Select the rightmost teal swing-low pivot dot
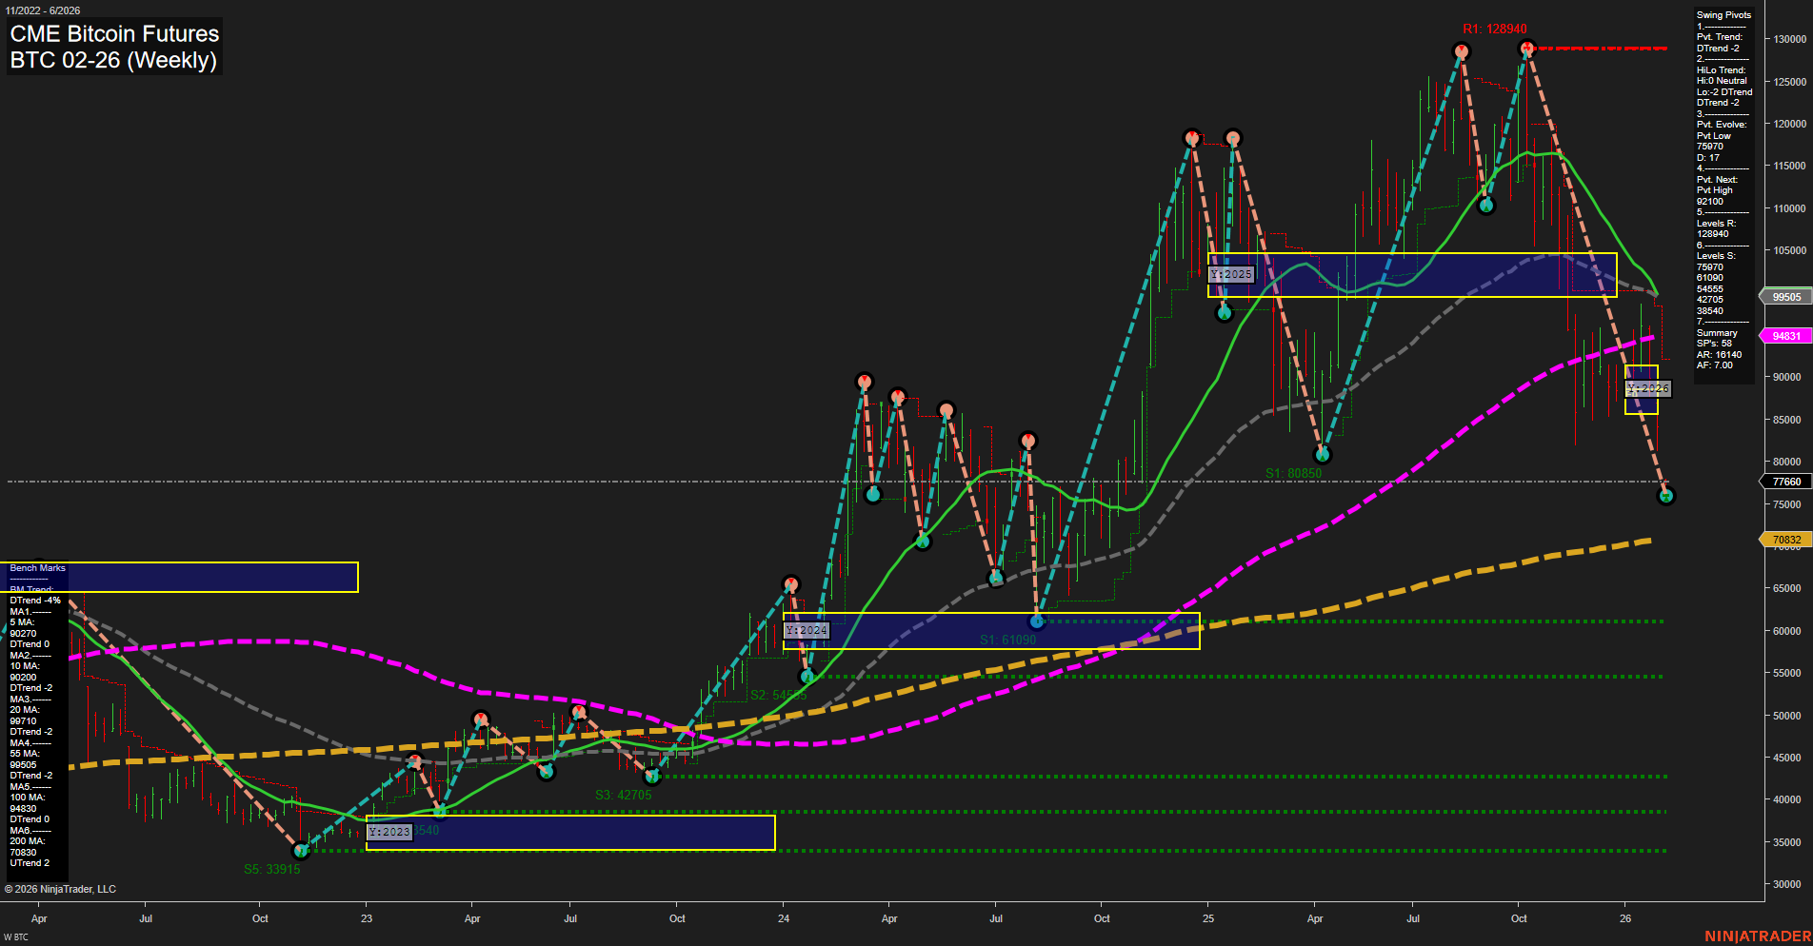The height and width of the screenshot is (946, 1813). 1667,494
